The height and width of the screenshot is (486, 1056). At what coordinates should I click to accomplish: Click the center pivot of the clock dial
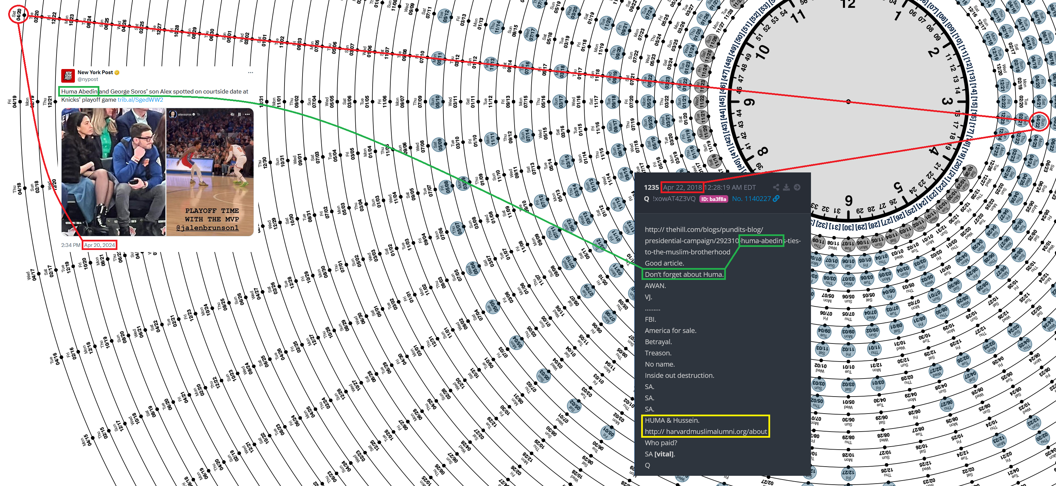(x=848, y=102)
